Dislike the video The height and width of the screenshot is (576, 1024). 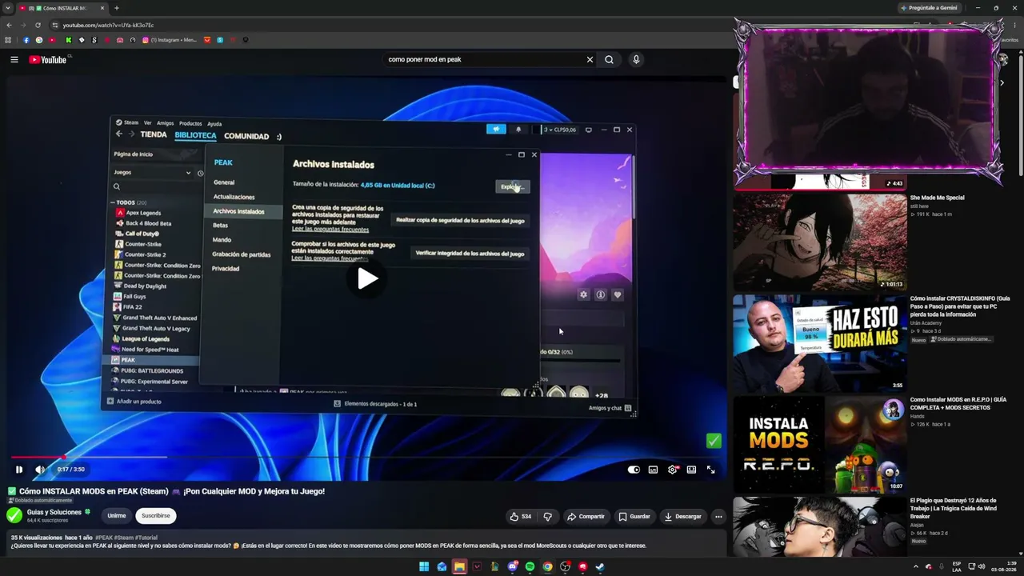pyautogui.click(x=548, y=517)
